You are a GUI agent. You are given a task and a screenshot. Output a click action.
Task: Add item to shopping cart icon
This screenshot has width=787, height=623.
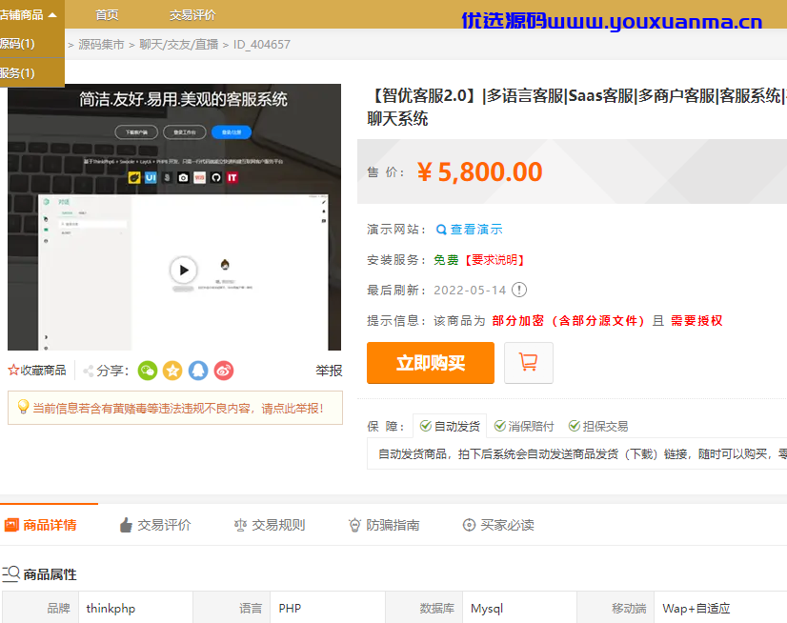tap(529, 363)
